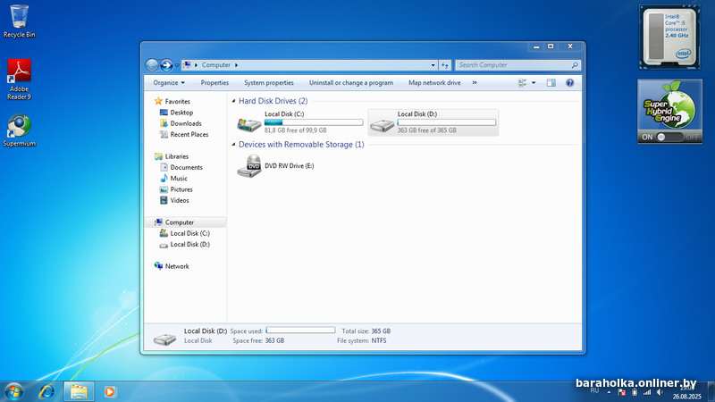This screenshot has width=715, height=402.
Task: Click System properties in the toolbar
Action: pyautogui.click(x=269, y=82)
